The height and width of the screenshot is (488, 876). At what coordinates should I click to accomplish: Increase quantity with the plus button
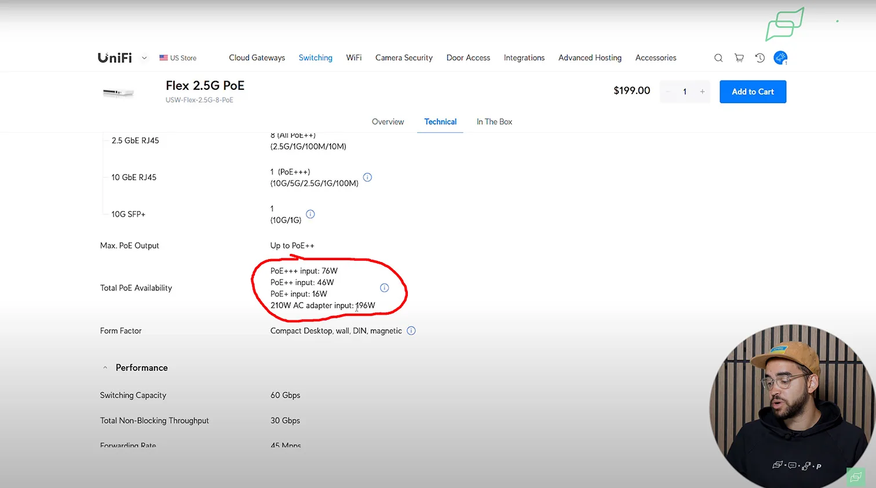[x=702, y=92]
